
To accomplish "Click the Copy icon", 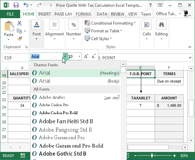I will point(19,31).
